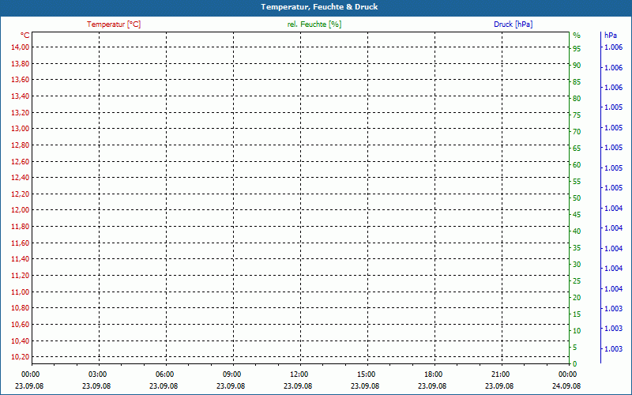Pick the 13,20 temperature axis value
The height and width of the screenshot is (395, 632).
coord(21,112)
